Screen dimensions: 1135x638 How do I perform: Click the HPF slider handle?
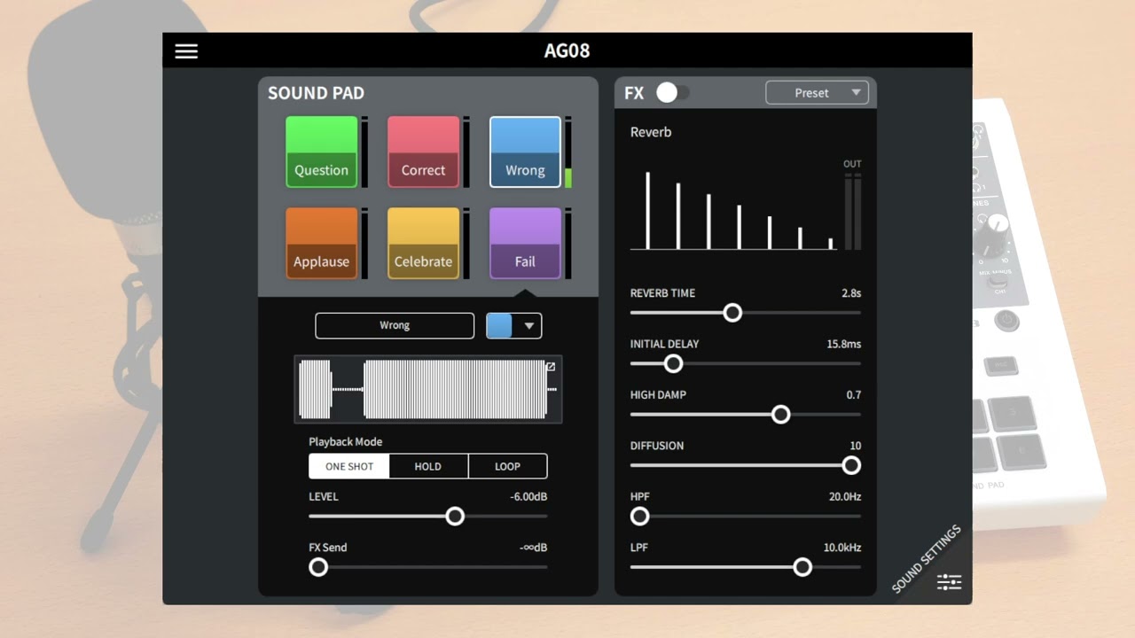639,516
